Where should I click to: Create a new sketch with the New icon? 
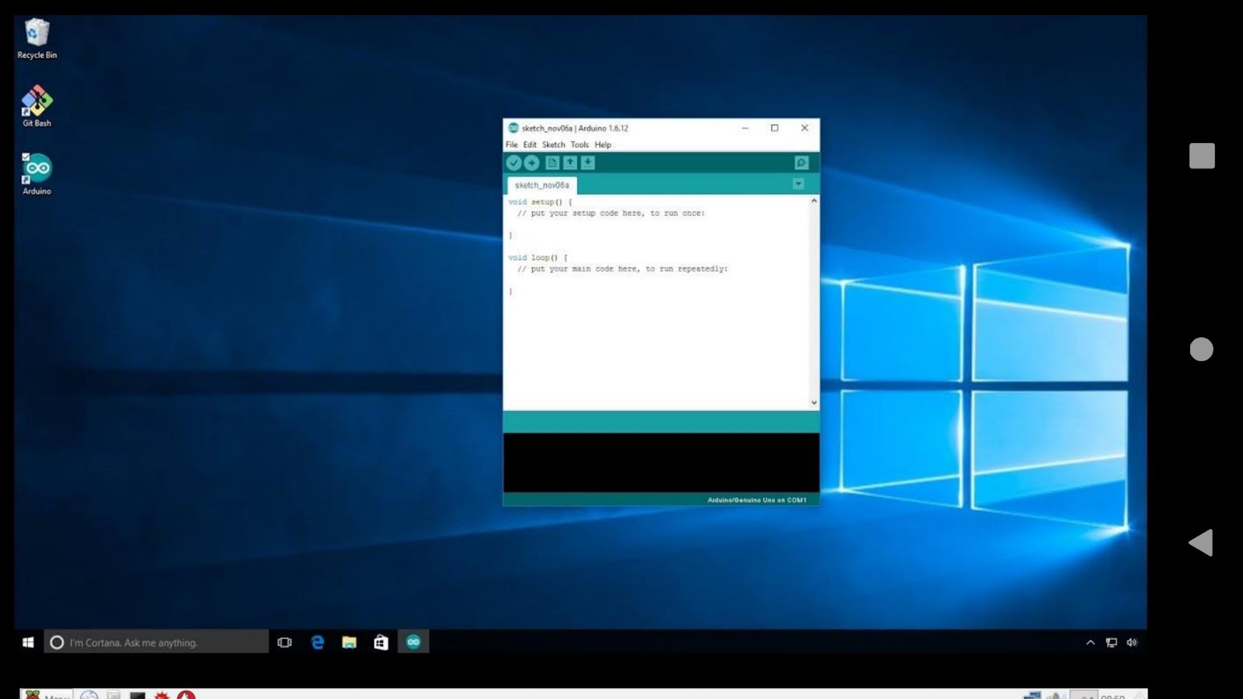(552, 162)
